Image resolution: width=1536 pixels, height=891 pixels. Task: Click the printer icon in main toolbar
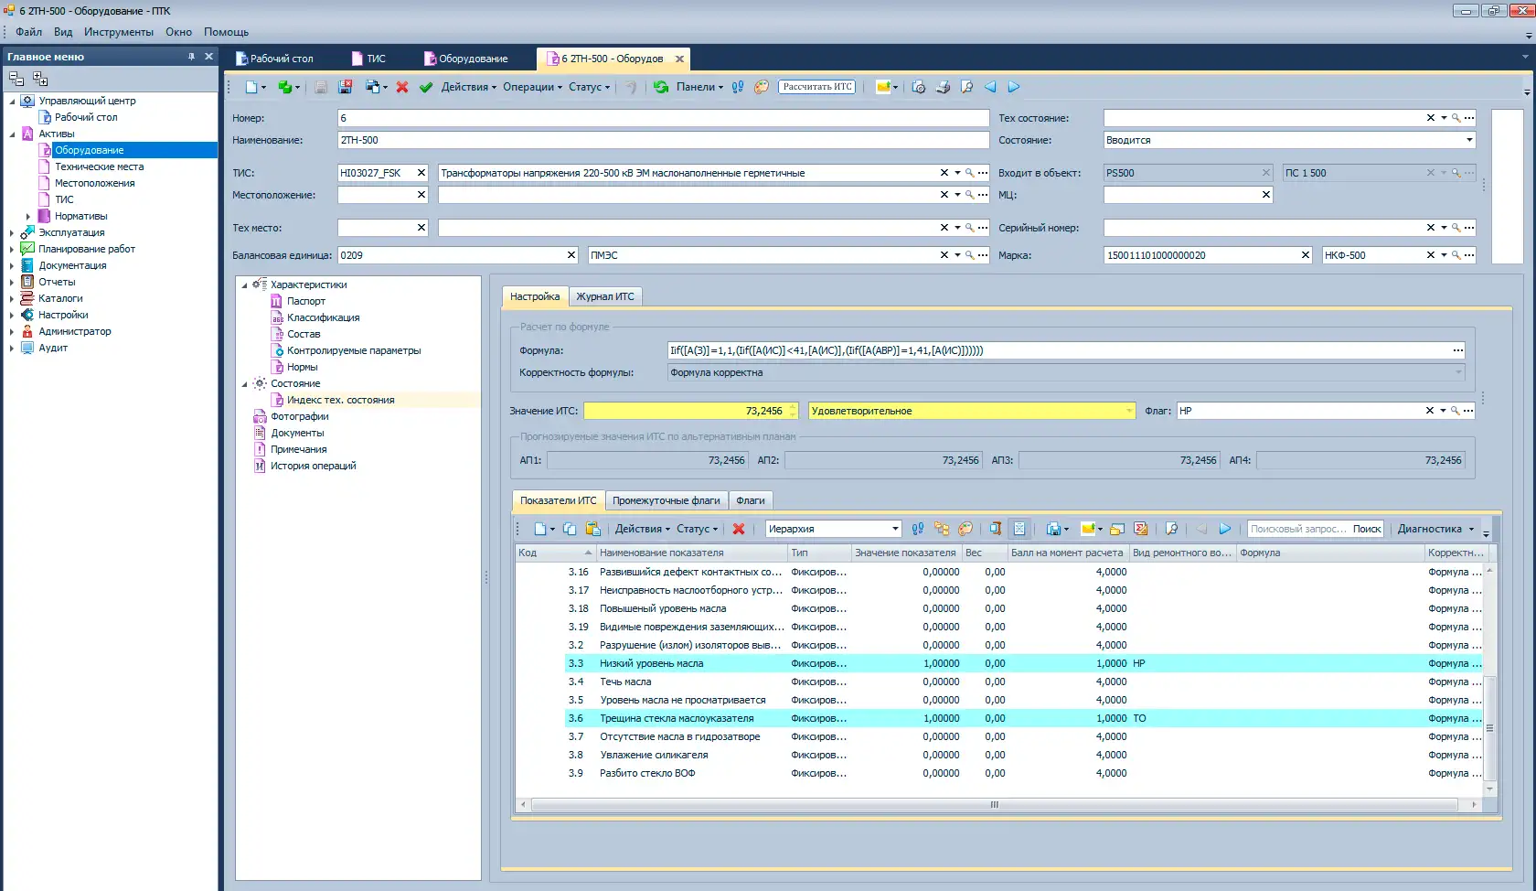(943, 88)
